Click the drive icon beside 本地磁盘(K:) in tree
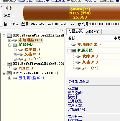This screenshot has width=120, height=121. (15, 40)
